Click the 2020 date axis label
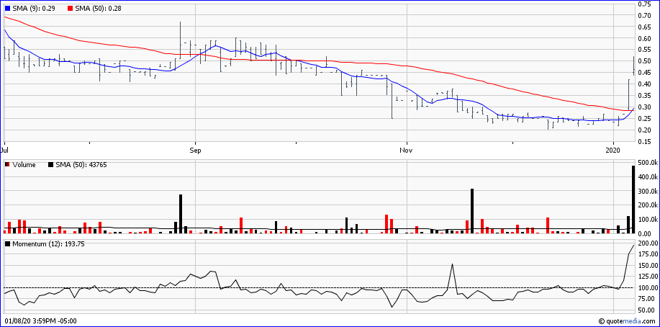 (x=613, y=150)
